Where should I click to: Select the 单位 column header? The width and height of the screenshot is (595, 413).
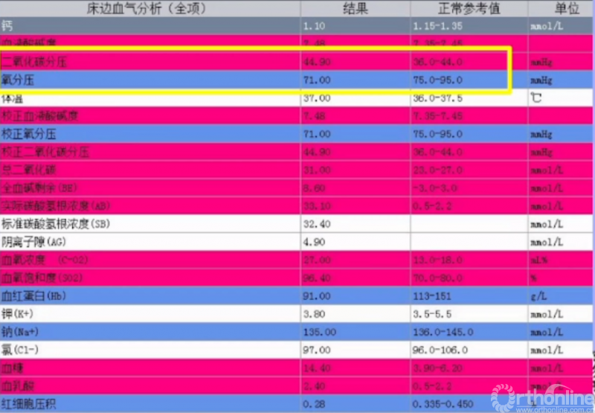(560, 8)
